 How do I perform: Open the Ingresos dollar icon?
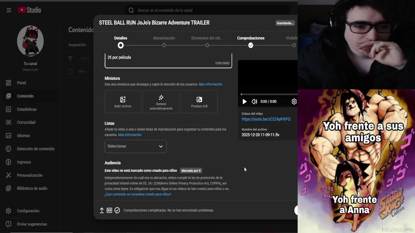9,162
